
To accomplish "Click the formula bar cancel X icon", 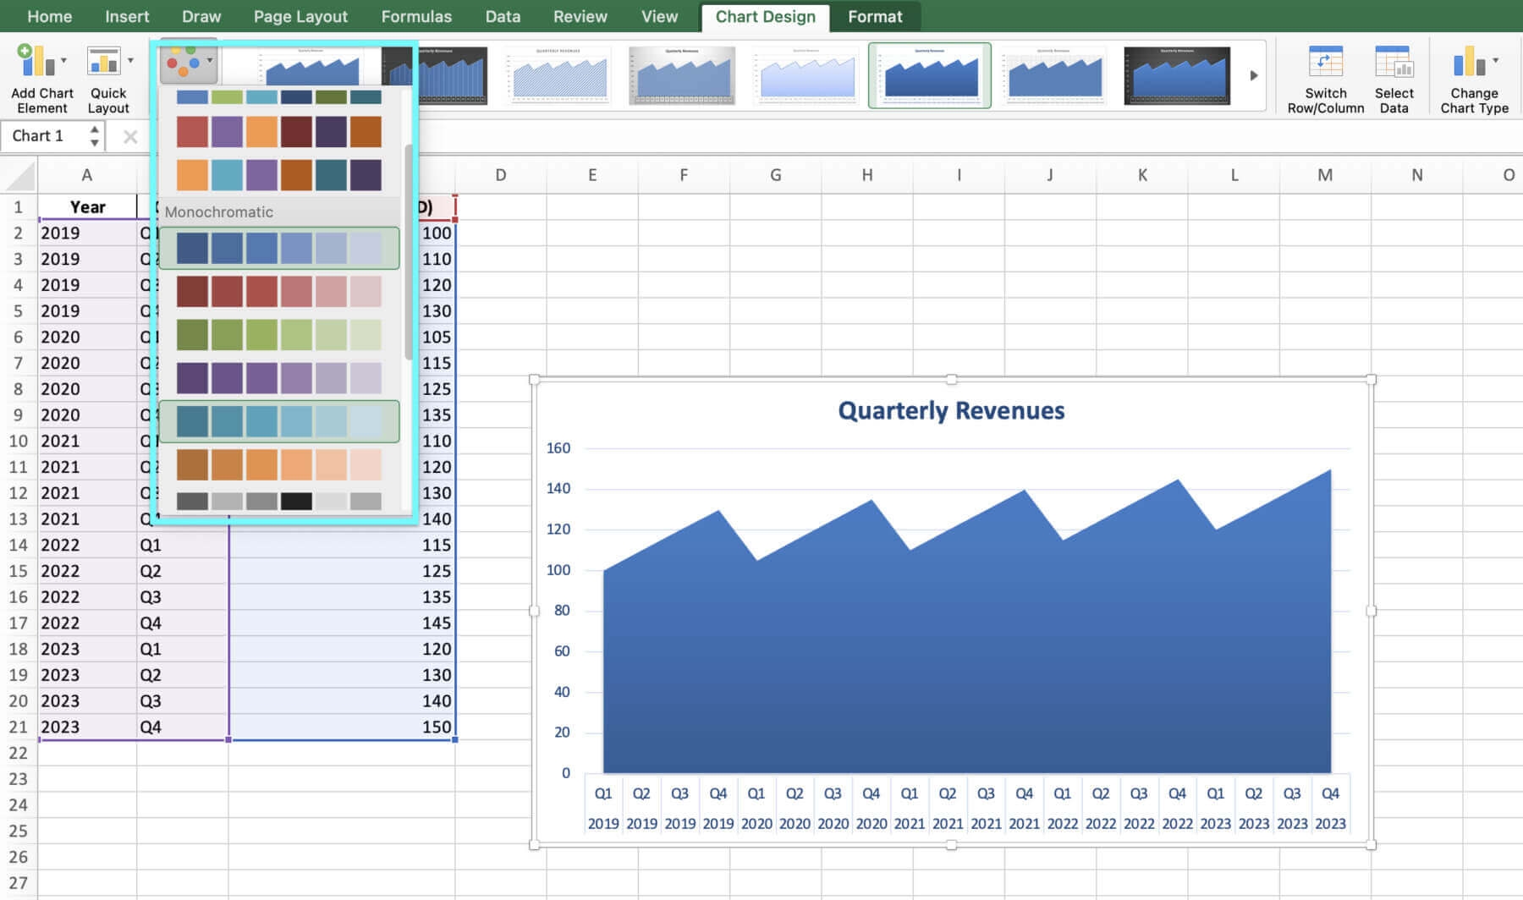I will 130,136.
